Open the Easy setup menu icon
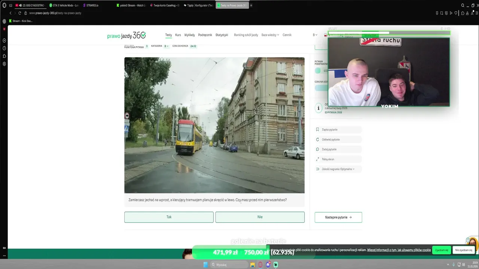Image resolution: width=479 pixels, height=269 pixels. pyautogui.click(x=476, y=13)
